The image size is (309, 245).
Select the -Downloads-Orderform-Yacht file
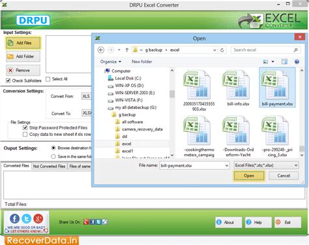click(x=238, y=136)
